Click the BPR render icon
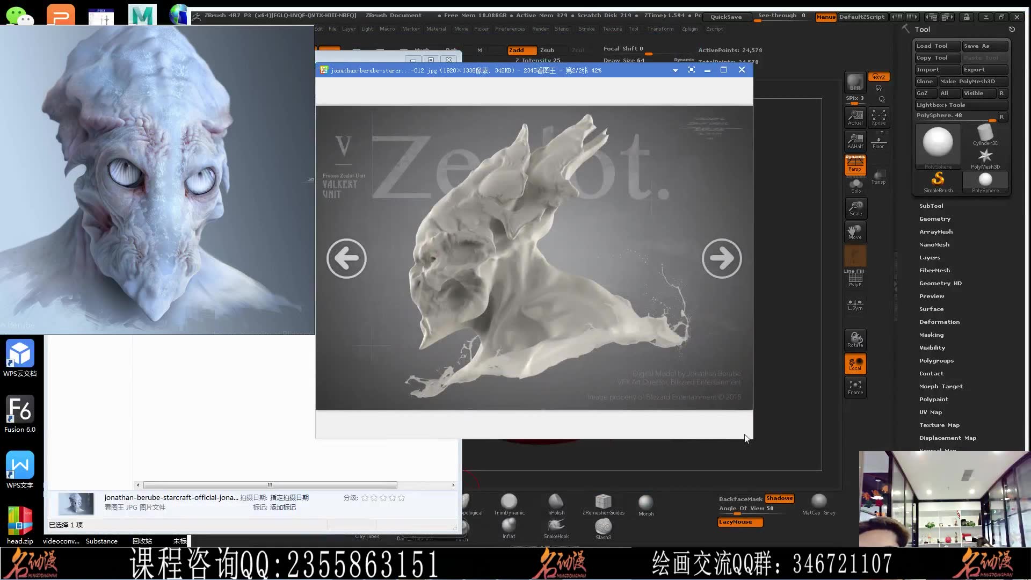Screen dimensions: 1031x580 click(855, 82)
